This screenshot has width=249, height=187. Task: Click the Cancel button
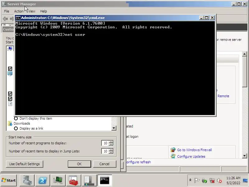105,164
